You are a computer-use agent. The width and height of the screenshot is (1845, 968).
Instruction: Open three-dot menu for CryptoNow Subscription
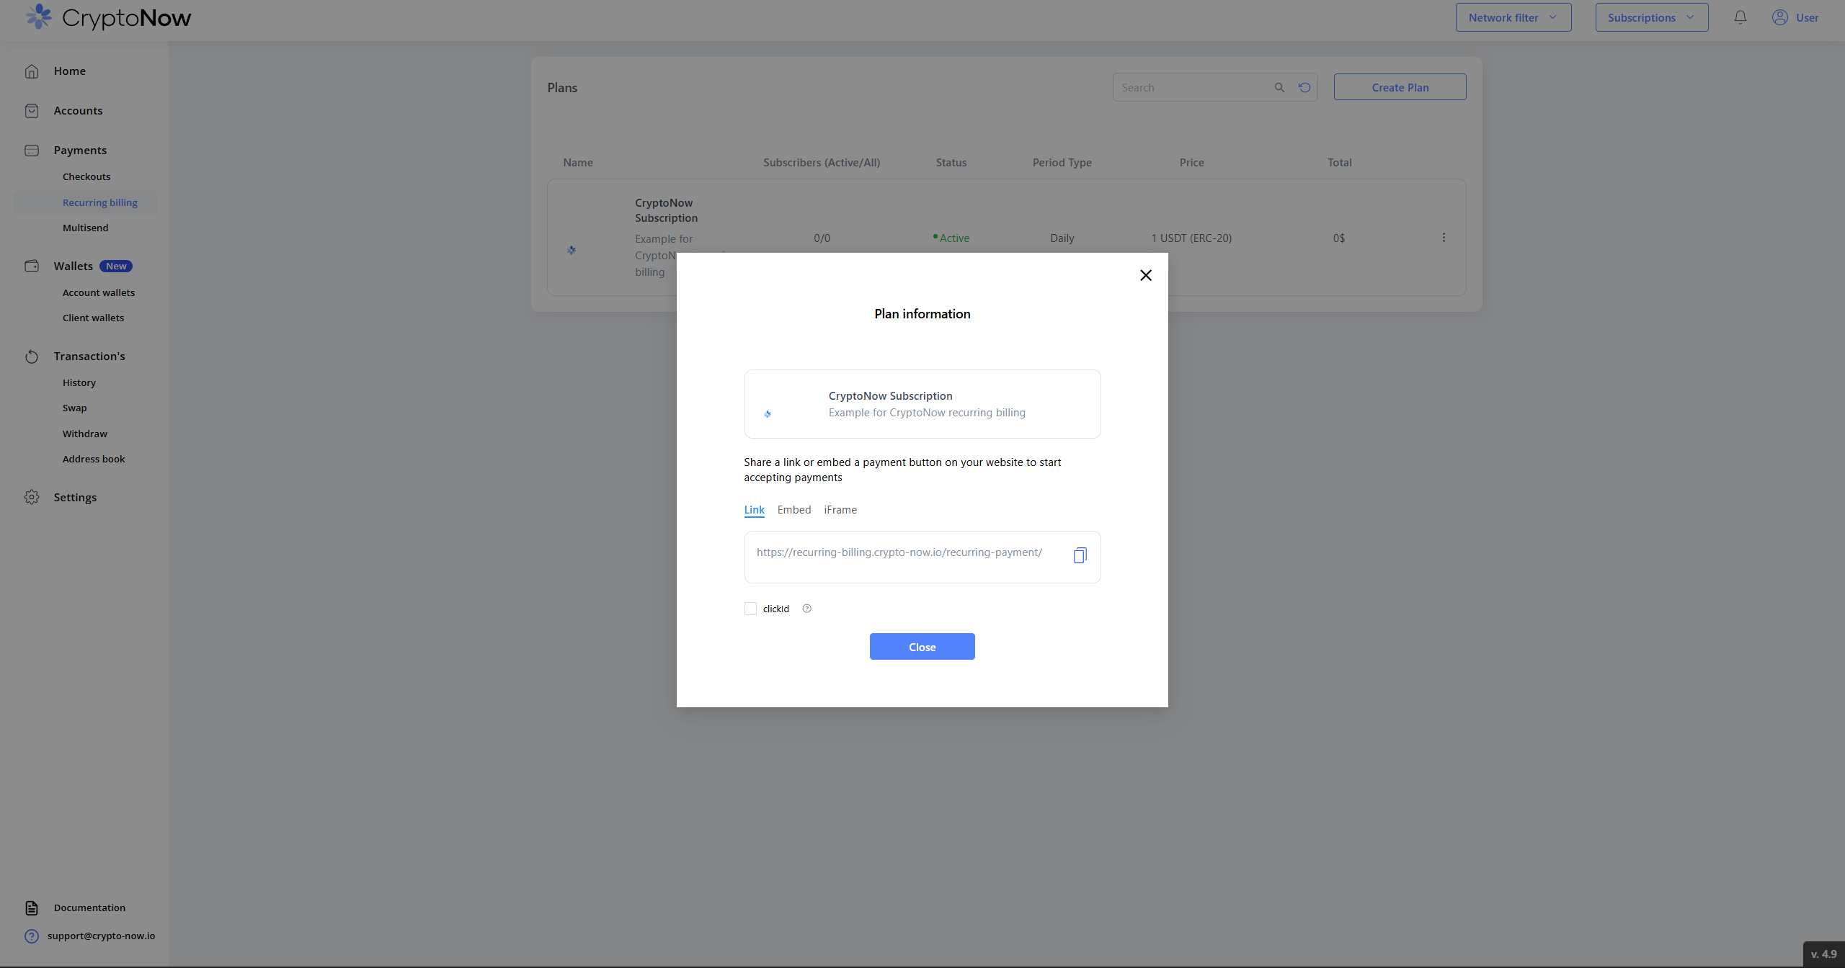pyautogui.click(x=1444, y=238)
